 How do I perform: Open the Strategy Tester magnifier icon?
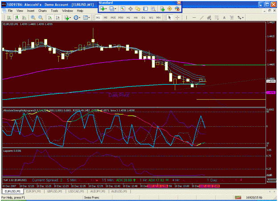(153, 9)
